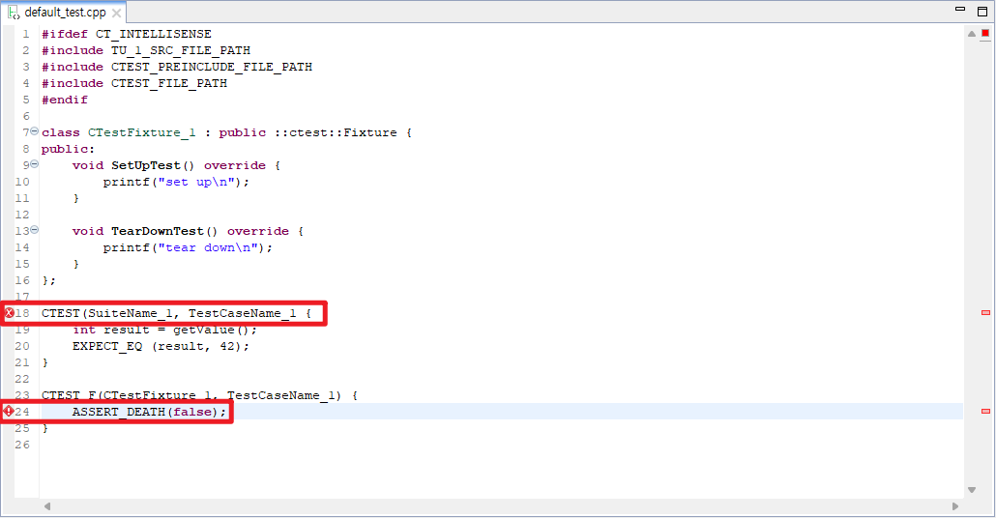This screenshot has height=518, width=996.
Task: Click on 'SetUpTest()' method name
Action: pyautogui.click(x=153, y=165)
